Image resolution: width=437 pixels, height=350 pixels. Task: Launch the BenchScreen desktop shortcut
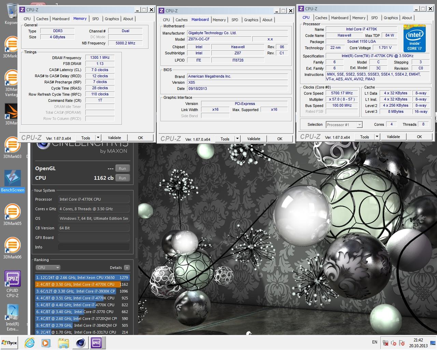click(13, 181)
